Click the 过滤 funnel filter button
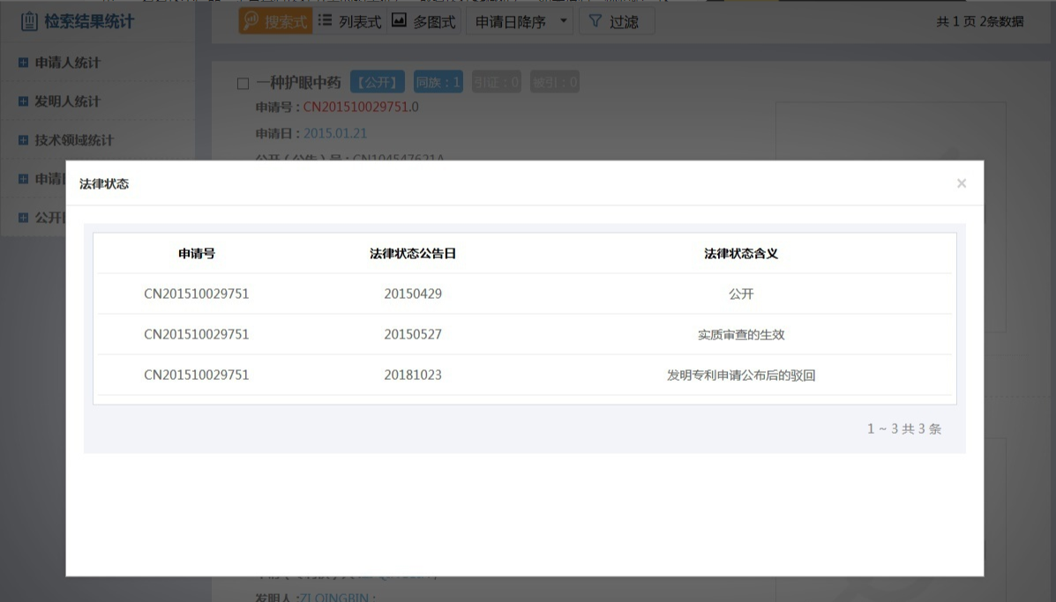The height and width of the screenshot is (602, 1056). pos(615,21)
